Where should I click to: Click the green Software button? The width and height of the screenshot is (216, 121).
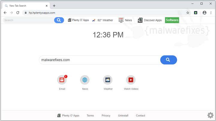172,20
